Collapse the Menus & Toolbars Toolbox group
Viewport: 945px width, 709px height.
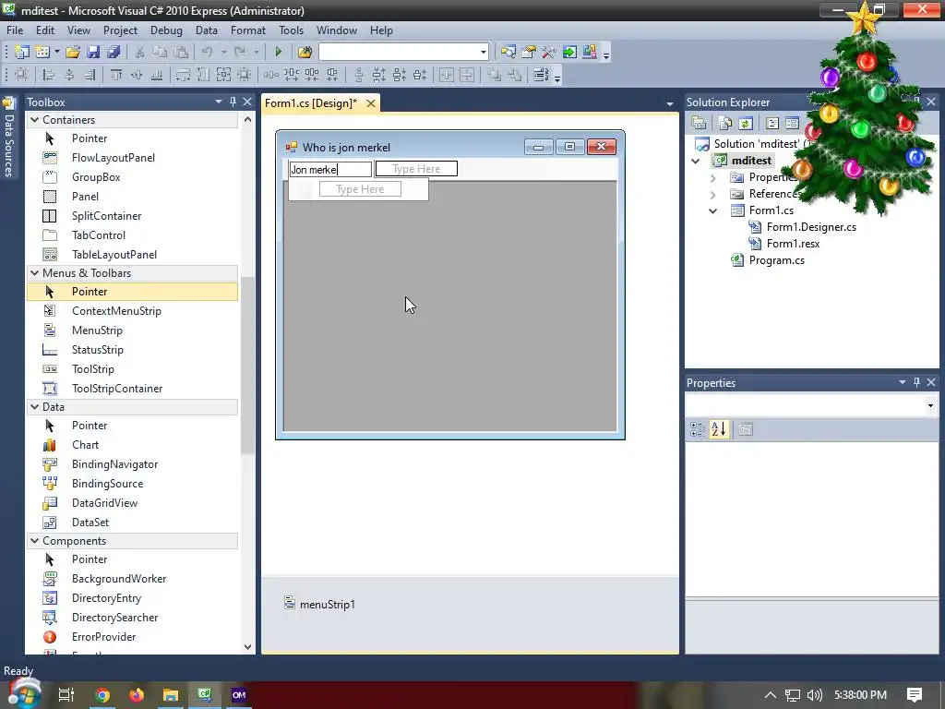34,272
